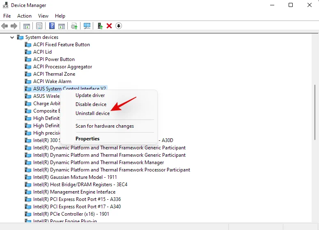Select ACPI Processor Aggregator device
Image resolution: width=319 pixels, height=230 pixels.
coord(63,67)
